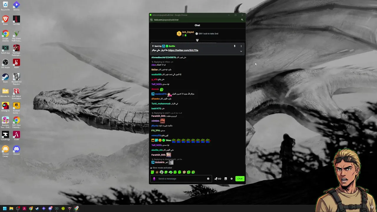This screenshot has width=377, height=212.
Task: Open FiveM desktop icon
Action: pyautogui.click(x=16, y=136)
